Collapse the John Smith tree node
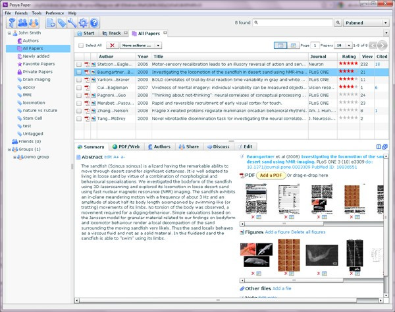 9,33
